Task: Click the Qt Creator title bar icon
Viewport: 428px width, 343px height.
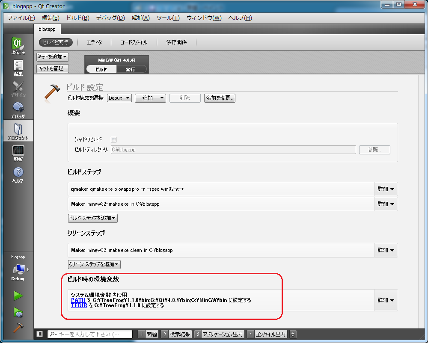Action: (6, 6)
